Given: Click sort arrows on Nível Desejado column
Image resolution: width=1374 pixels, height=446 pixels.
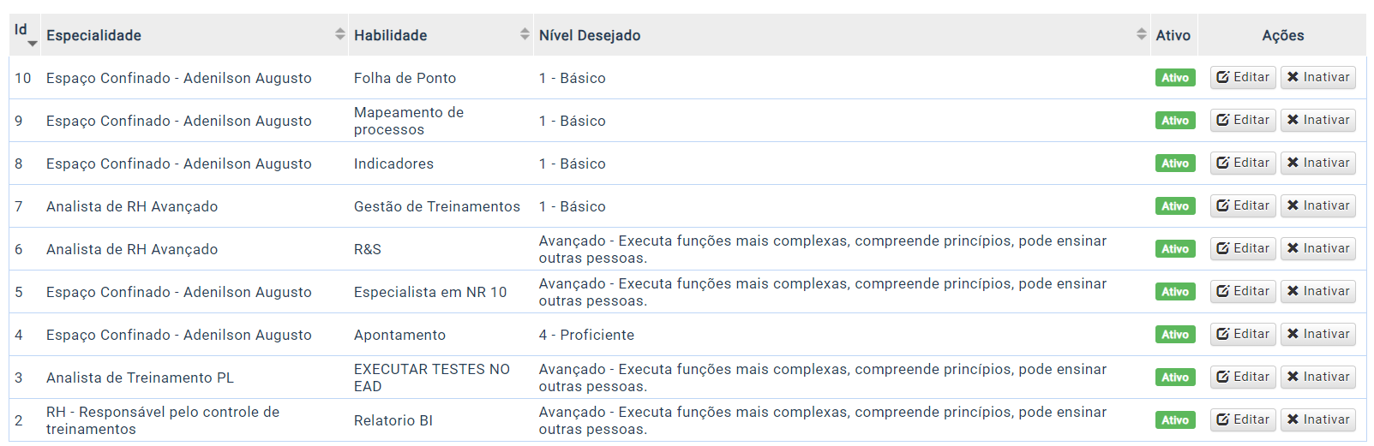Looking at the screenshot, I should pos(1141,34).
